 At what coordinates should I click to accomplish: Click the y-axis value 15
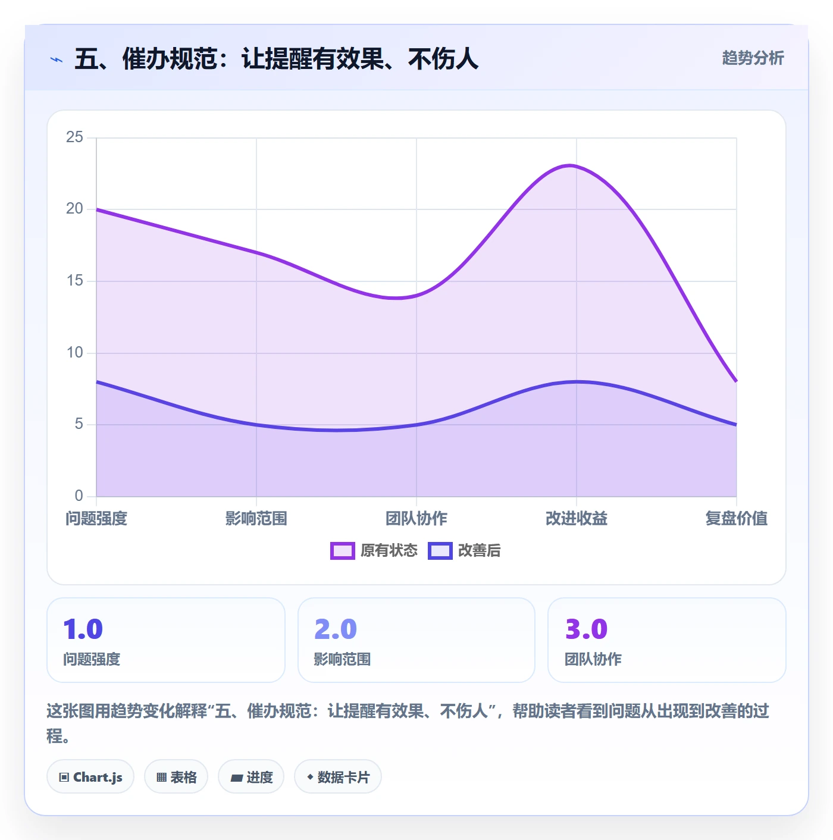click(x=75, y=281)
